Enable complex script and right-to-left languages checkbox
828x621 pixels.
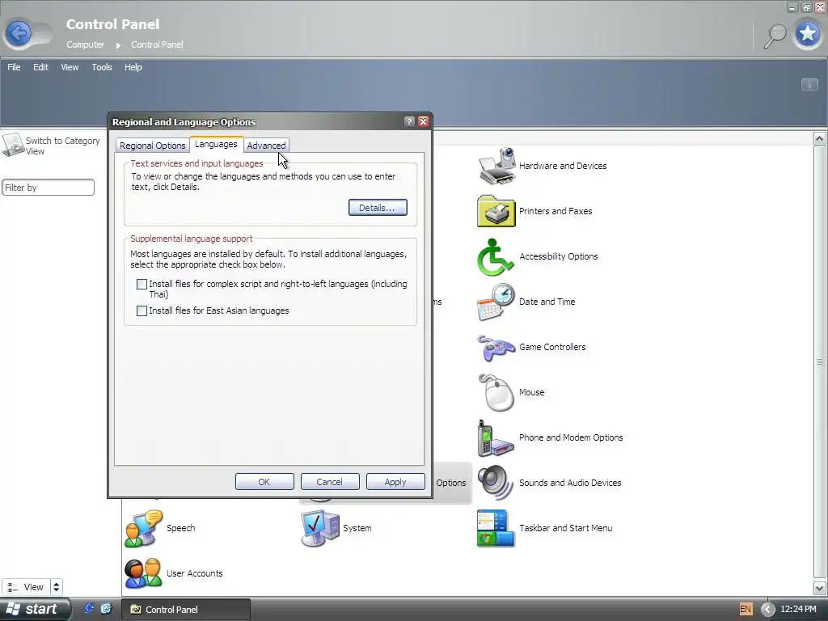(x=142, y=284)
